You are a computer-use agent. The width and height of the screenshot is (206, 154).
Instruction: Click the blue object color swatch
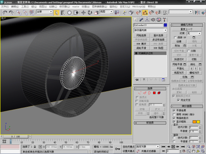tap(165, 25)
